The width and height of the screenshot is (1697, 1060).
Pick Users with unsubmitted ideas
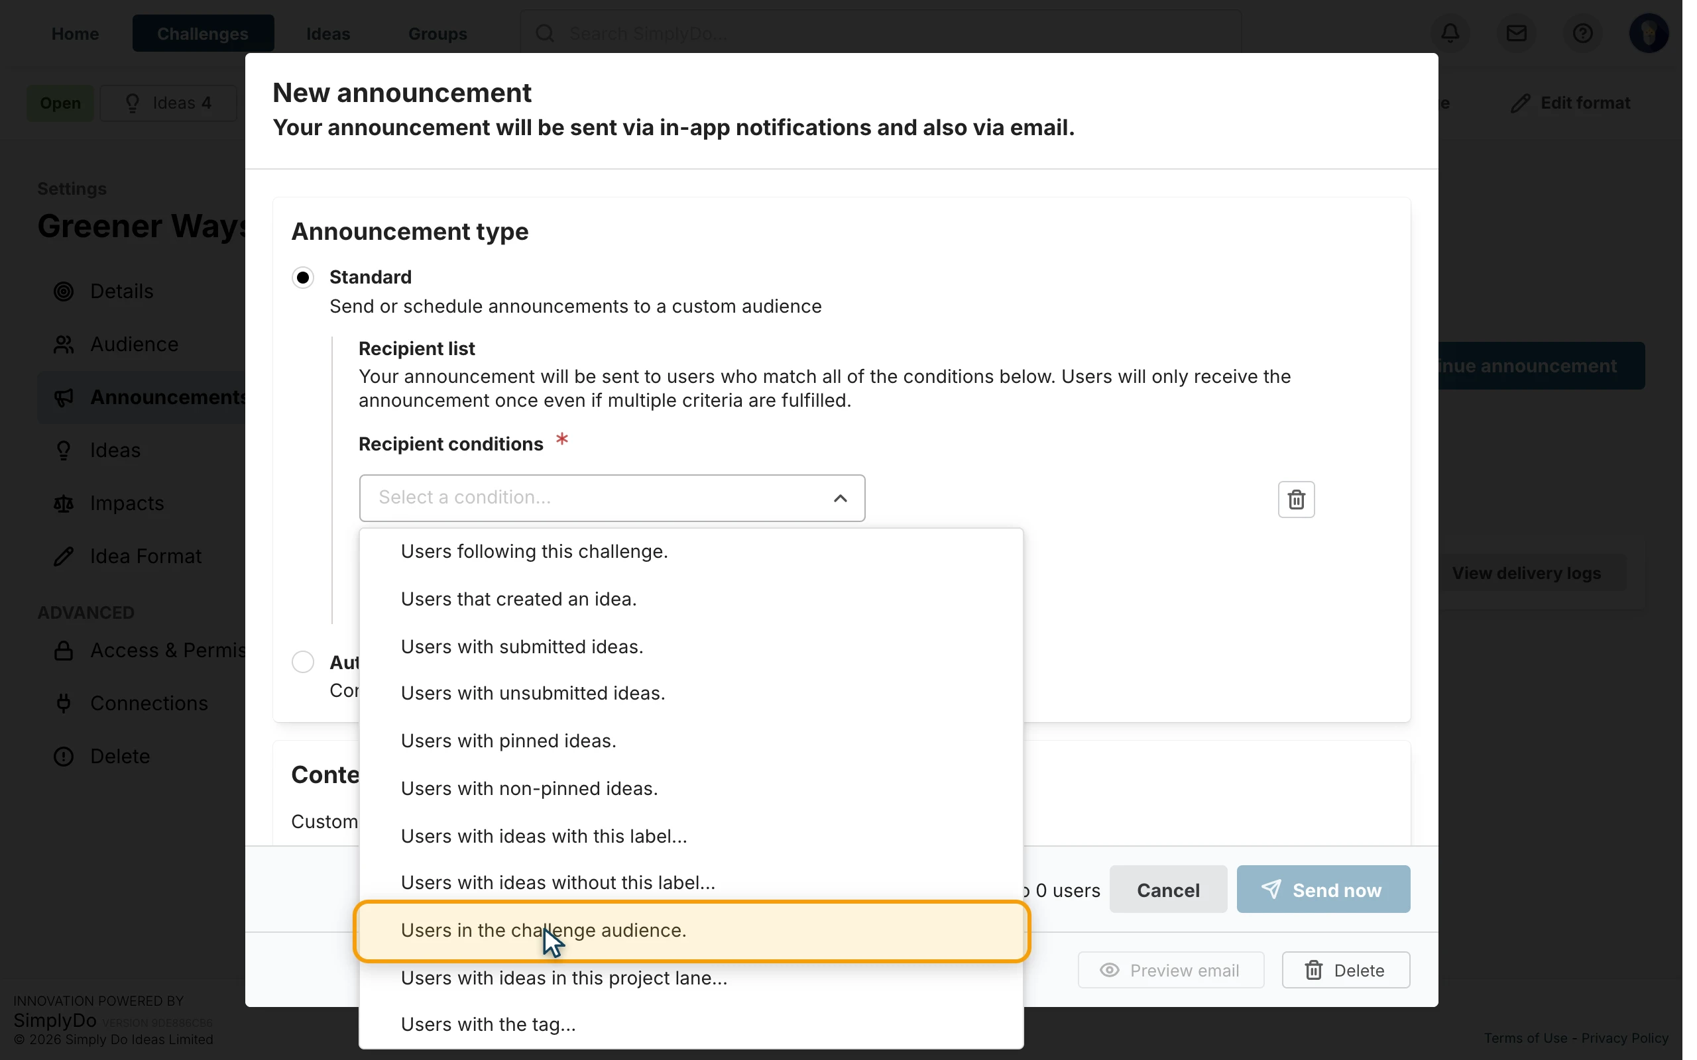[691, 694]
